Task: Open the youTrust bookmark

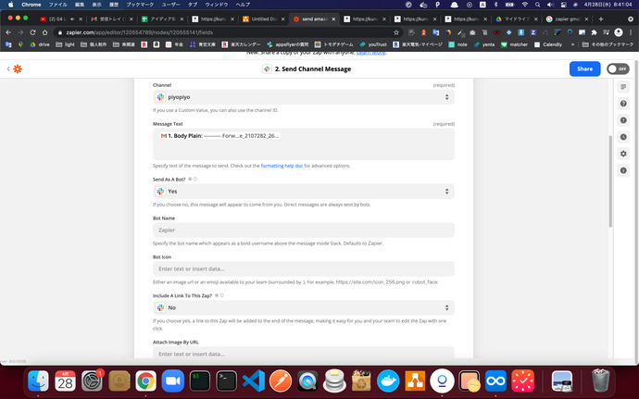Action: click(x=373, y=44)
